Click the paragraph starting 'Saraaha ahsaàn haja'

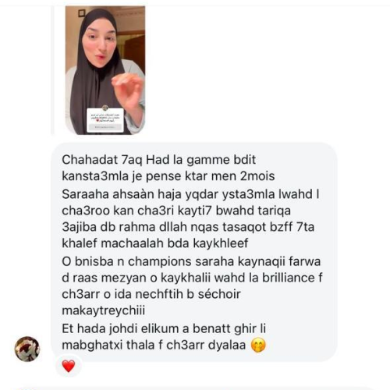pos(190,218)
